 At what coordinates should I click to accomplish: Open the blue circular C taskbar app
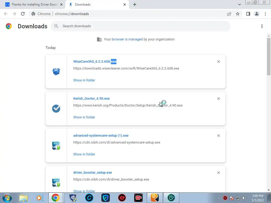[x=89, y=198]
